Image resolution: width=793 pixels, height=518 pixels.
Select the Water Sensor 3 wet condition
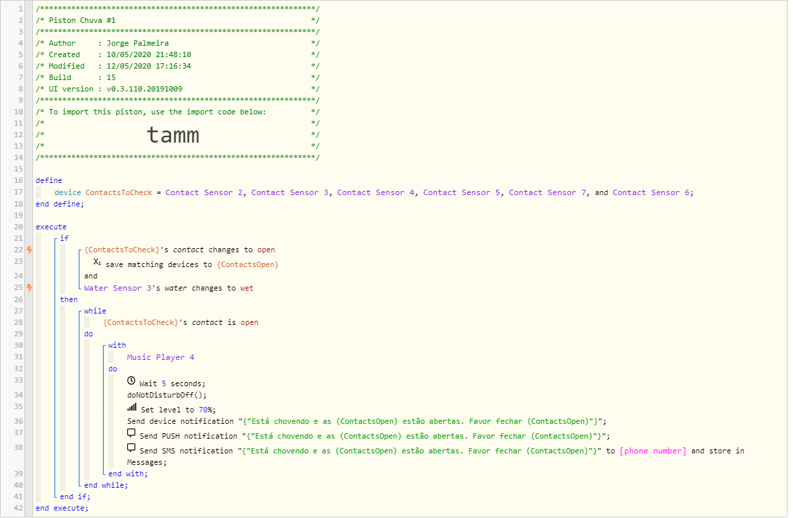(x=169, y=288)
